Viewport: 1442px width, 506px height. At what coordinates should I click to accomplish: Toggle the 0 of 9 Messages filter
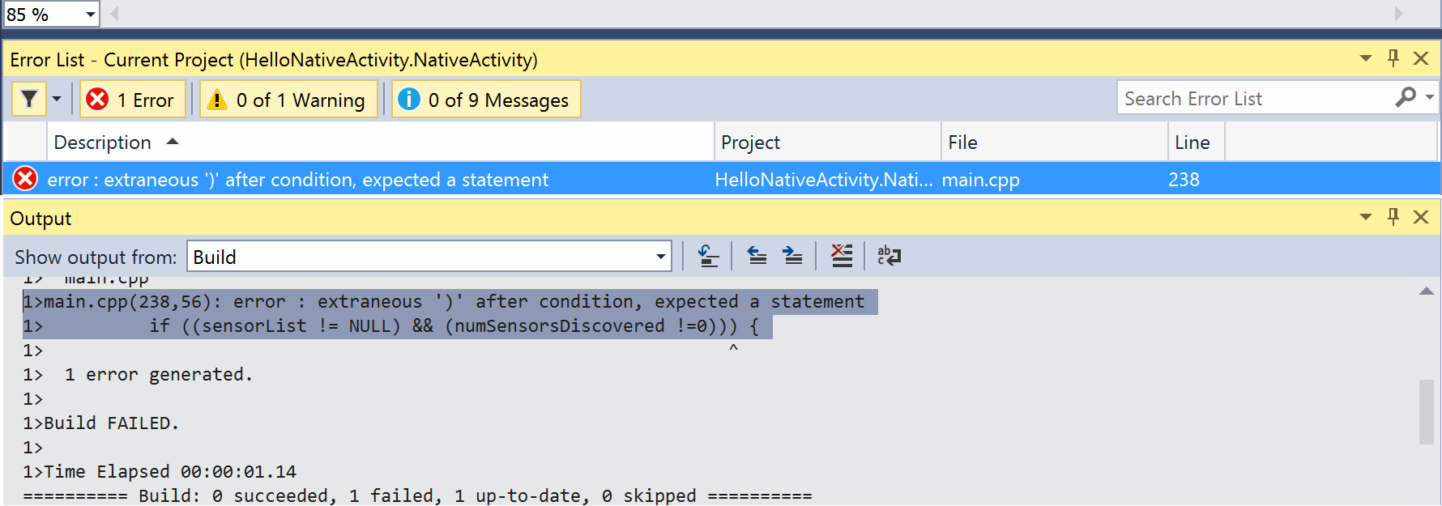pyautogui.click(x=486, y=100)
